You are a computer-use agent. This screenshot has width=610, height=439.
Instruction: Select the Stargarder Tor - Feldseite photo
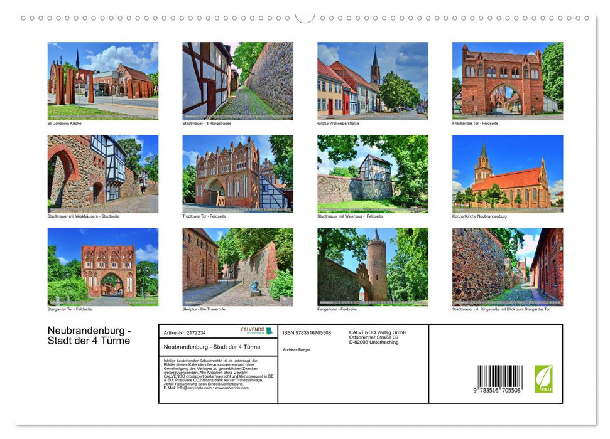point(102,267)
